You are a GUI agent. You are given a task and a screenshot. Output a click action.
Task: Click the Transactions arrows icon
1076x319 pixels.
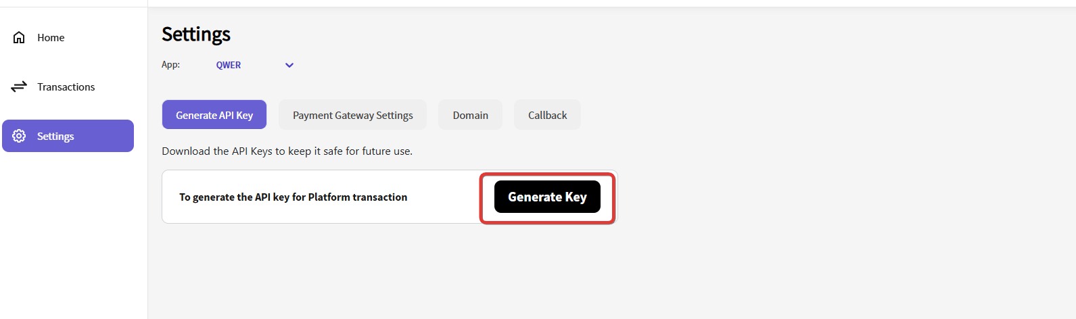(x=19, y=87)
